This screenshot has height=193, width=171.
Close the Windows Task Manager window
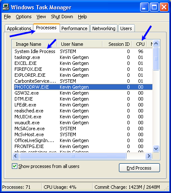164,7
